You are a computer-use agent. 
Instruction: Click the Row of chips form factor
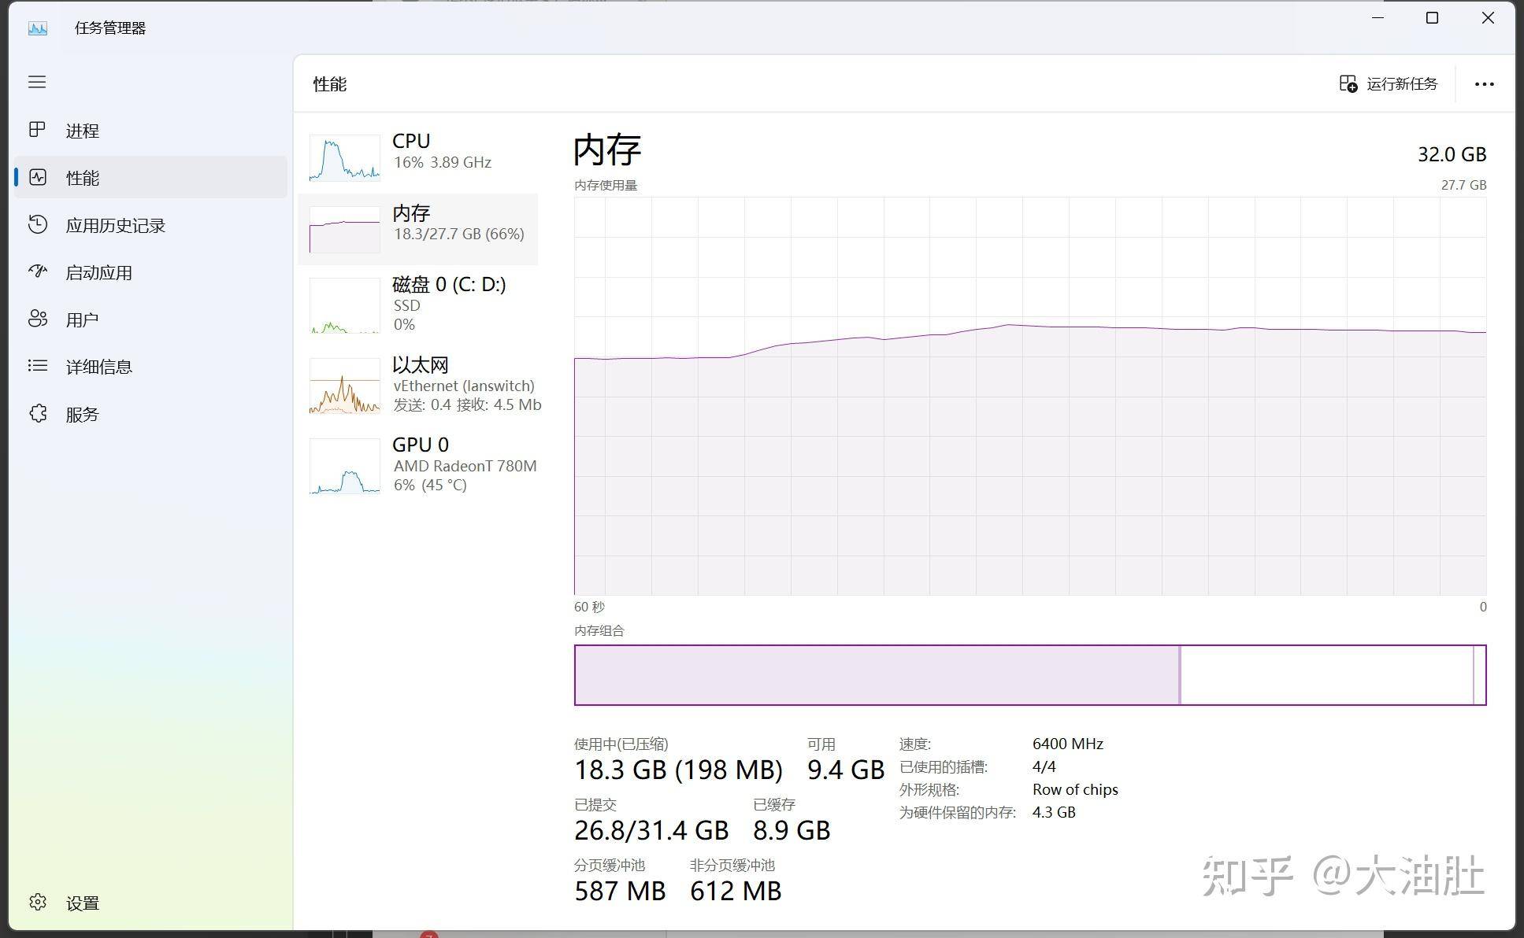pyautogui.click(x=1075, y=789)
